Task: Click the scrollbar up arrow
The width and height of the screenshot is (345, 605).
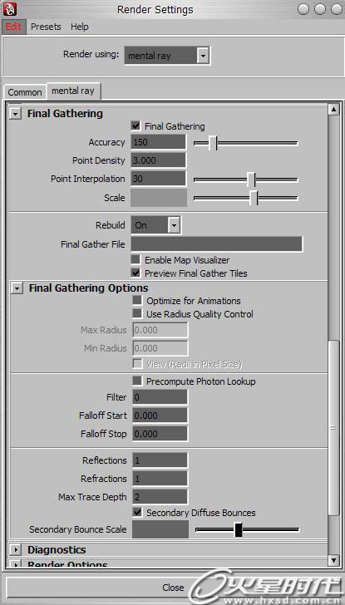Action: pyautogui.click(x=333, y=109)
